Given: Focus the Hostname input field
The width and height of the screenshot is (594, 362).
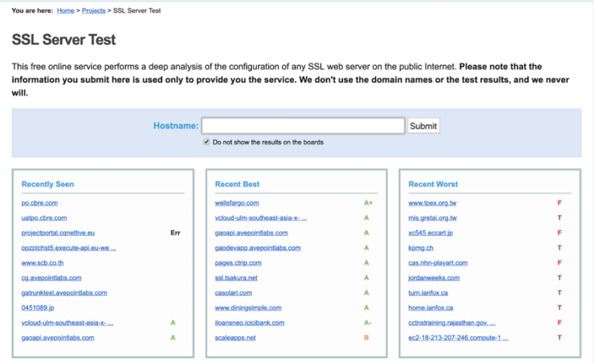Looking at the screenshot, I should pos(303,125).
